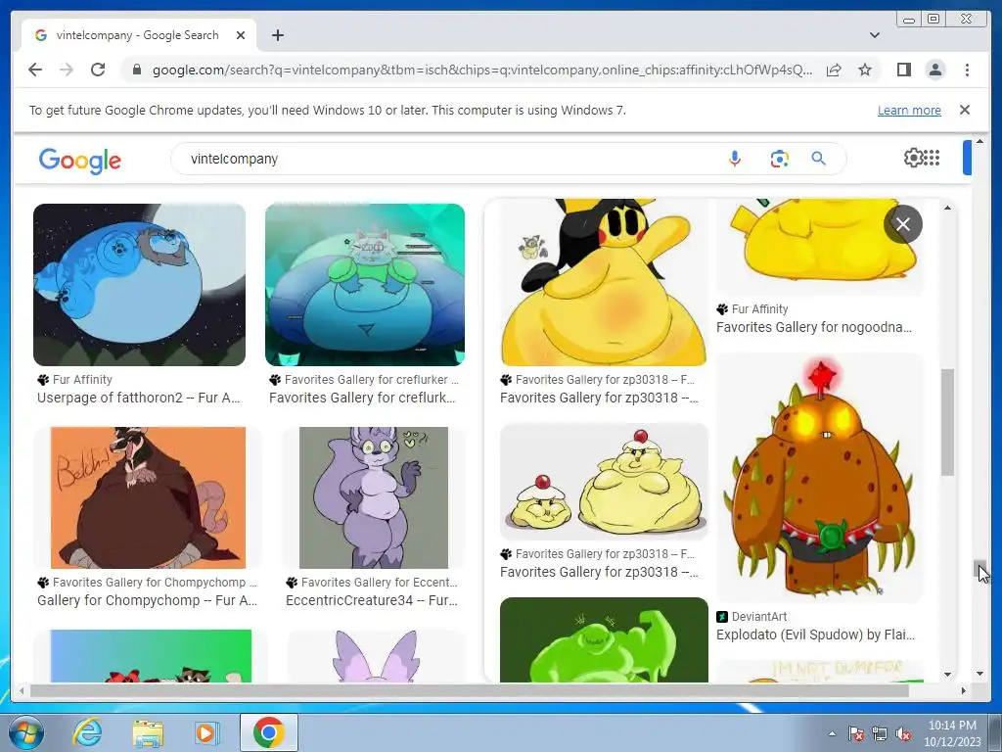This screenshot has height=752, width=1002.
Task: Open purple squirrel character thumbnail
Action: (373, 497)
